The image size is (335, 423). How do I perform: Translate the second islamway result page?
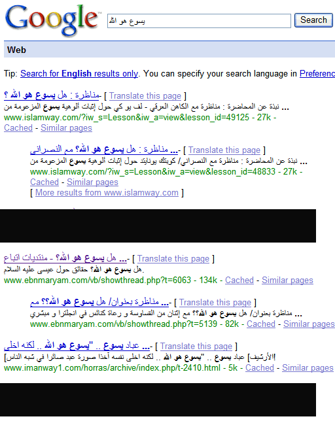(x=224, y=150)
